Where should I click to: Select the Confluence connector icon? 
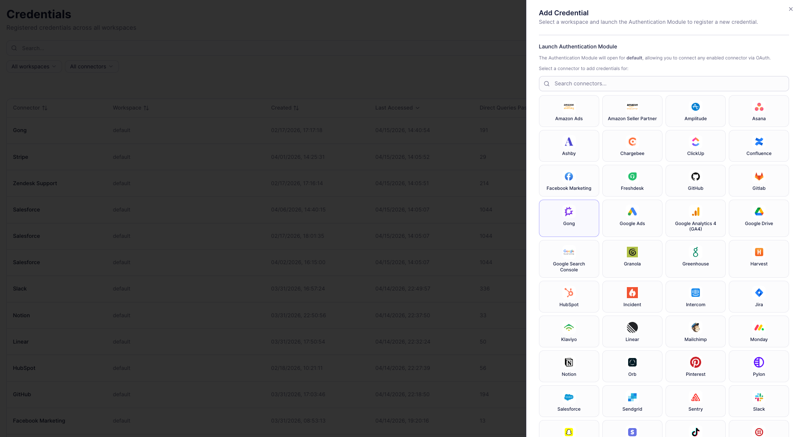coord(759,141)
